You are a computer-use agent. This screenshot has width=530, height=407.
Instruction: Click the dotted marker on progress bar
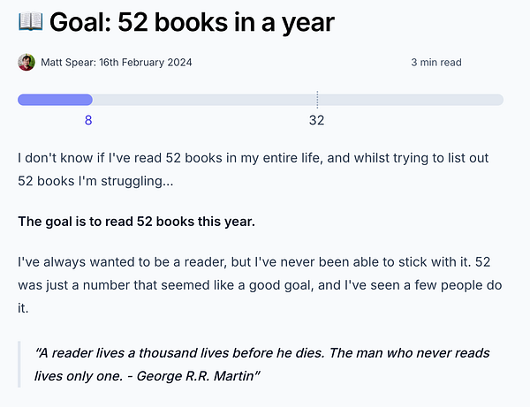(317, 100)
